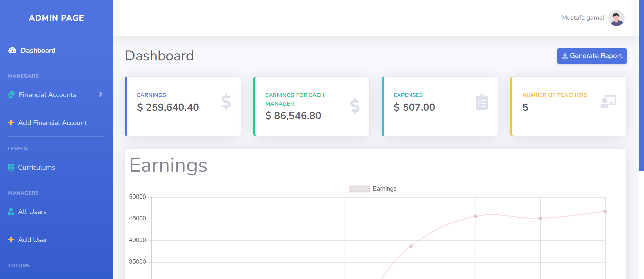Toggle the Earnings legend swatch in chart

coord(360,189)
